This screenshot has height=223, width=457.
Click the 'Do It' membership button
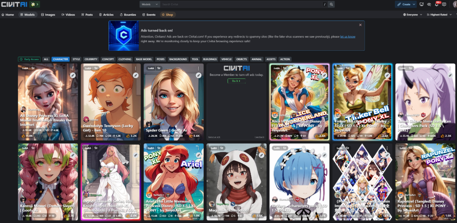236,81
